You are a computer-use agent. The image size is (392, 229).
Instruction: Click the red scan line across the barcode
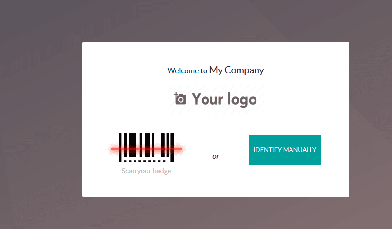[x=146, y=149]
